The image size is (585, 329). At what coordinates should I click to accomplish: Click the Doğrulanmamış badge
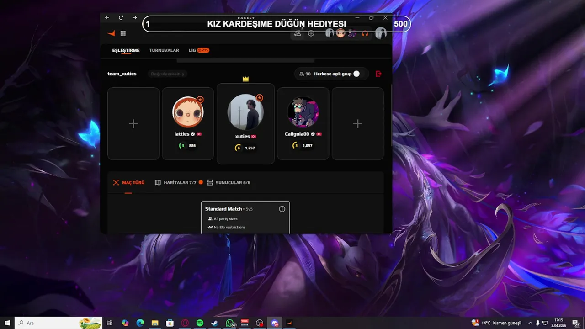[x=167, y=74]
